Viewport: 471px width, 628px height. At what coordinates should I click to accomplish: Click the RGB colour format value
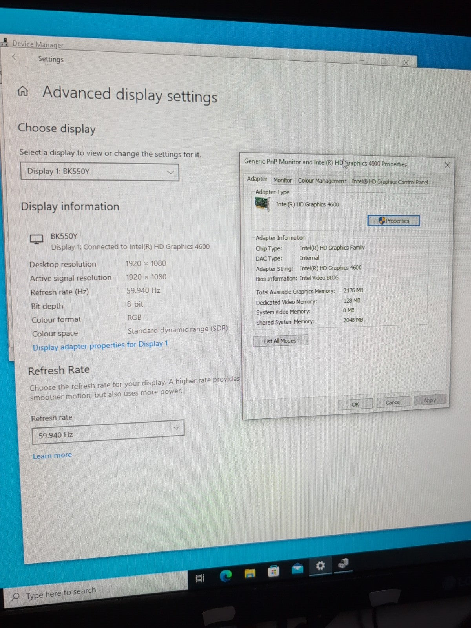[134, 318]
